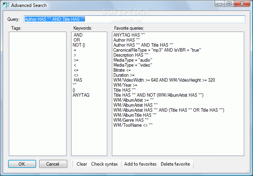Select the <> operator keyword
253x176 pixels.
tap(76, 75)
